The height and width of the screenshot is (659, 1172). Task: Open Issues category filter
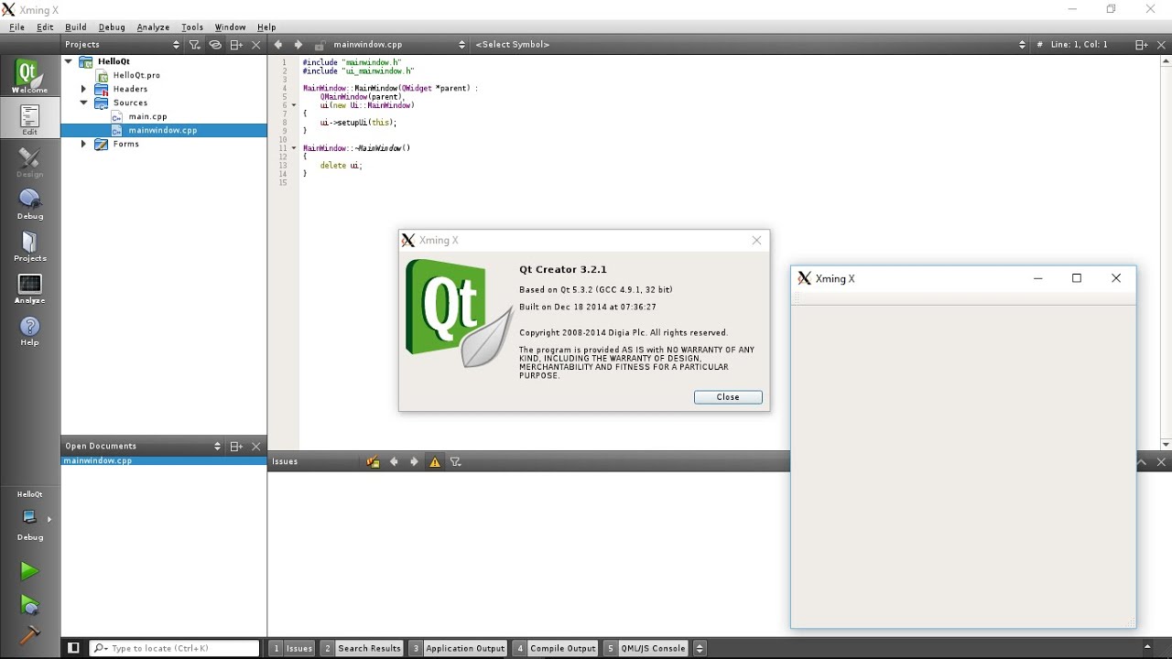pos(456,461)
